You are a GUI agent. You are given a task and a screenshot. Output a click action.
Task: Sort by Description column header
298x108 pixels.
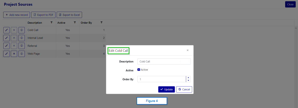[x=35, y=23]
